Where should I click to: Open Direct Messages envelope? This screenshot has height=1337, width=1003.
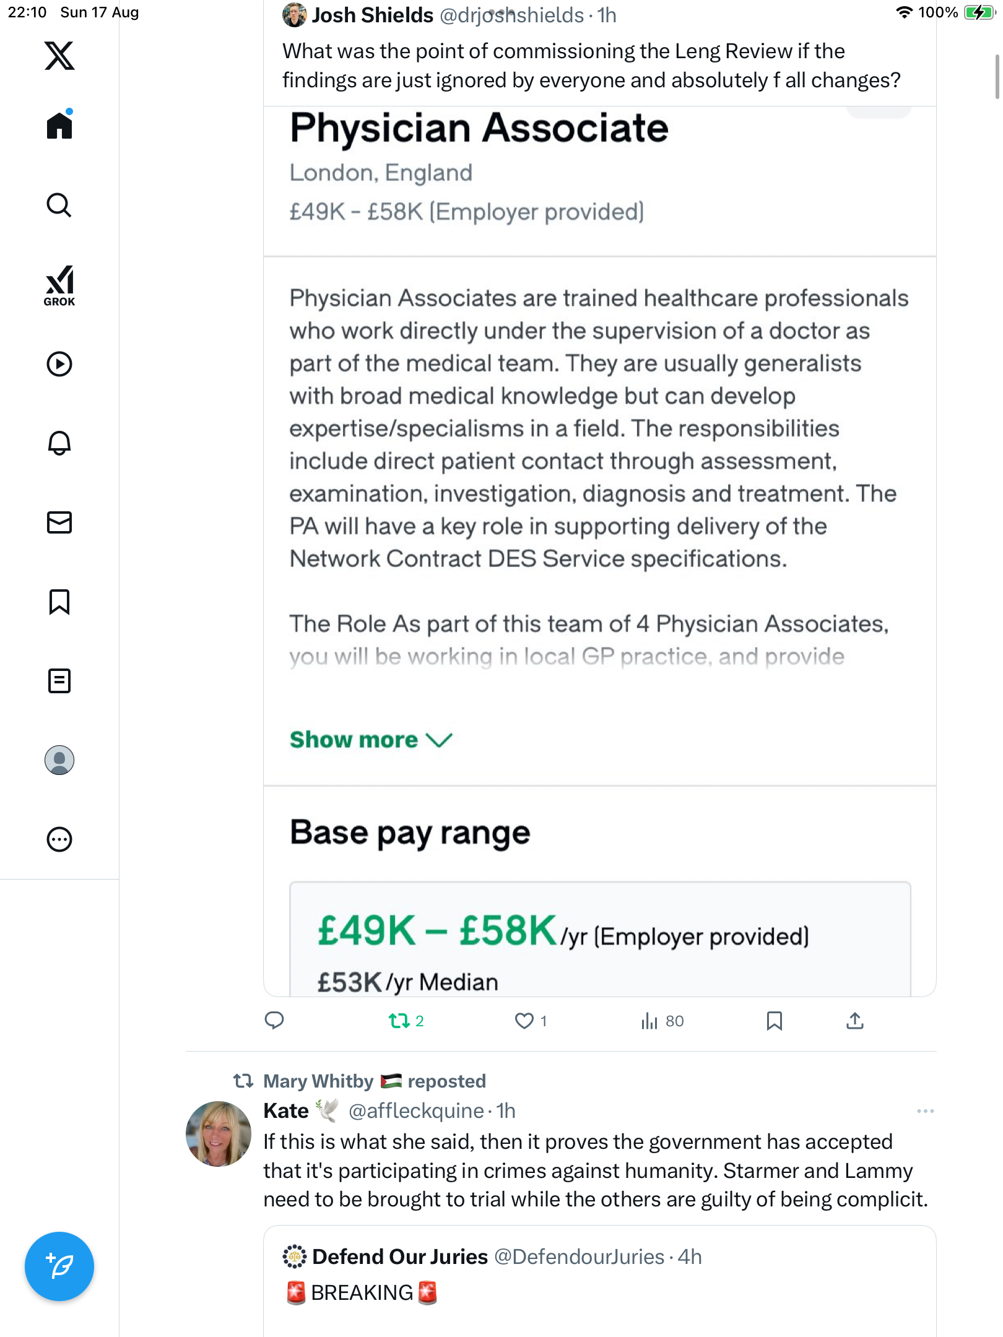[59, 522]
